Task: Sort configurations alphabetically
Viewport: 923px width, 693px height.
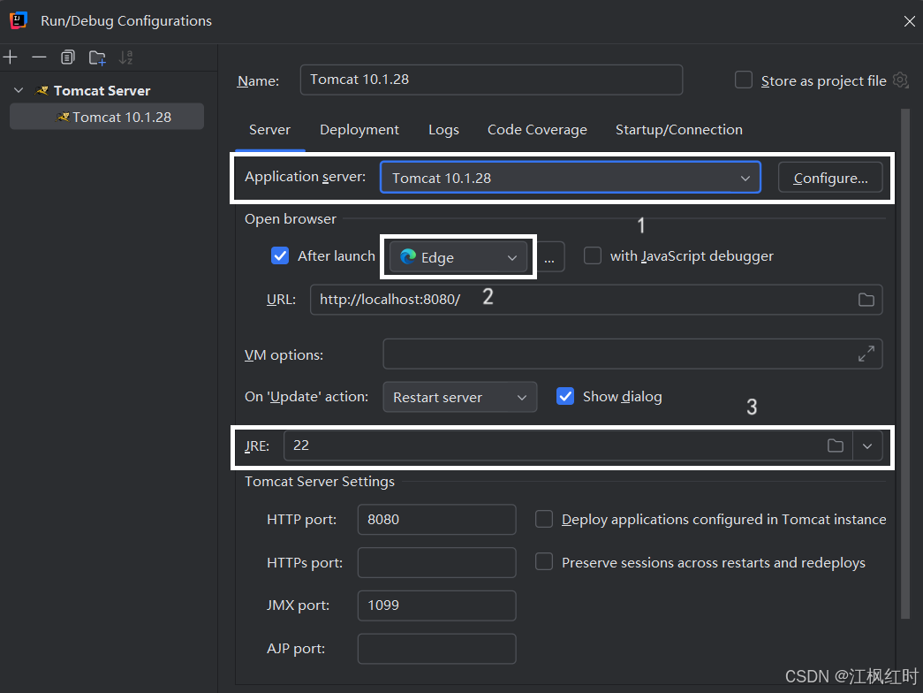Action: point(126,57)
